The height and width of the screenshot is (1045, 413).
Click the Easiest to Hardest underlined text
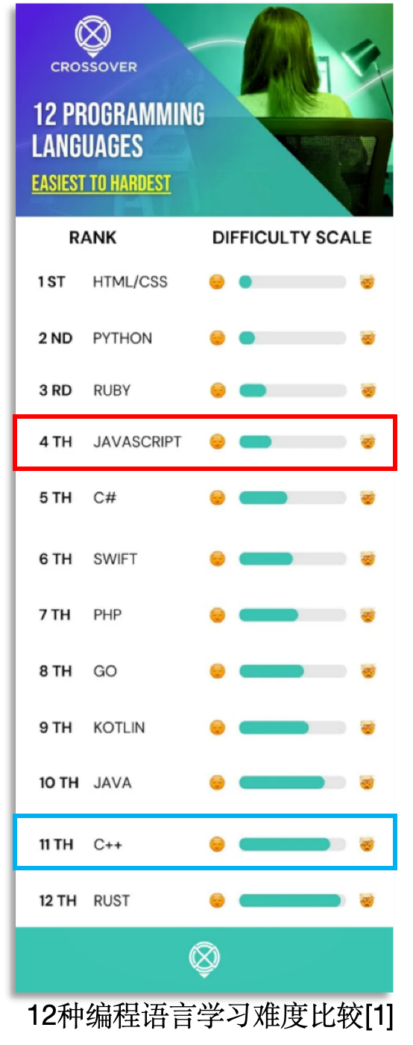click(101, 184)
